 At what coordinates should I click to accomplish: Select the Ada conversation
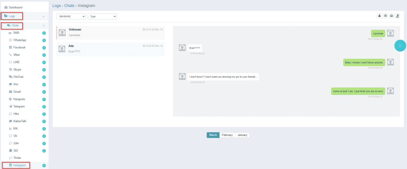111,49
